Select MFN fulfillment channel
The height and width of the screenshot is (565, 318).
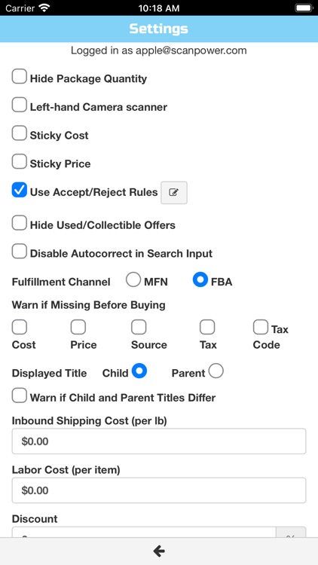[x=133, y=280]
